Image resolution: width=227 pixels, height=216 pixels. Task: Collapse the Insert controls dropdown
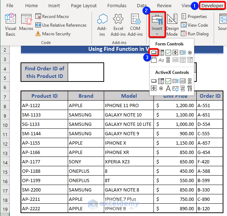157,25
